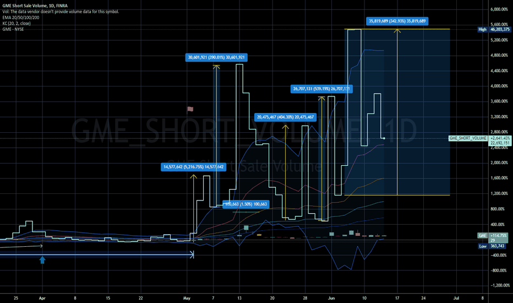Click the '1,200.00%' price axis label
Image resolution: width=513 pixels, height=303 pixels.
(x=499, y=193)
